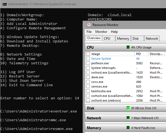Click the perfmon.exe process name
Screen dimensions: 166x133
coord(100,63)
